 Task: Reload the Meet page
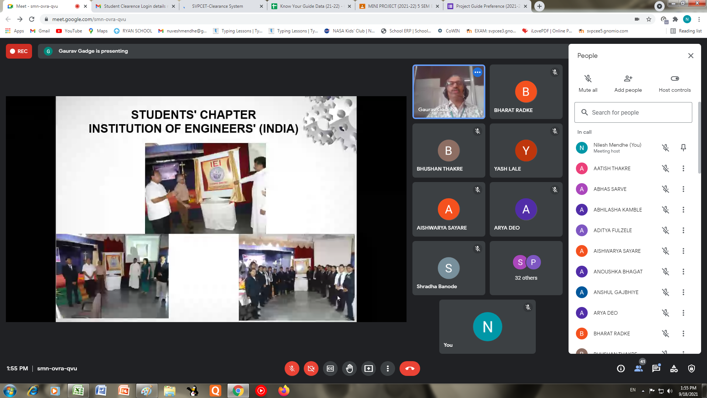(32, 19)
